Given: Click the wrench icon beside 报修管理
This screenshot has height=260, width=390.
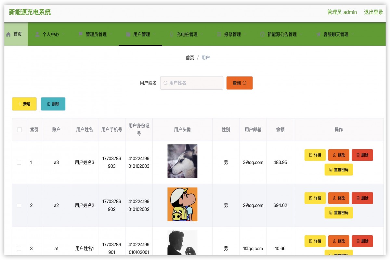Looking at the screenshot, I should (219, 34).
